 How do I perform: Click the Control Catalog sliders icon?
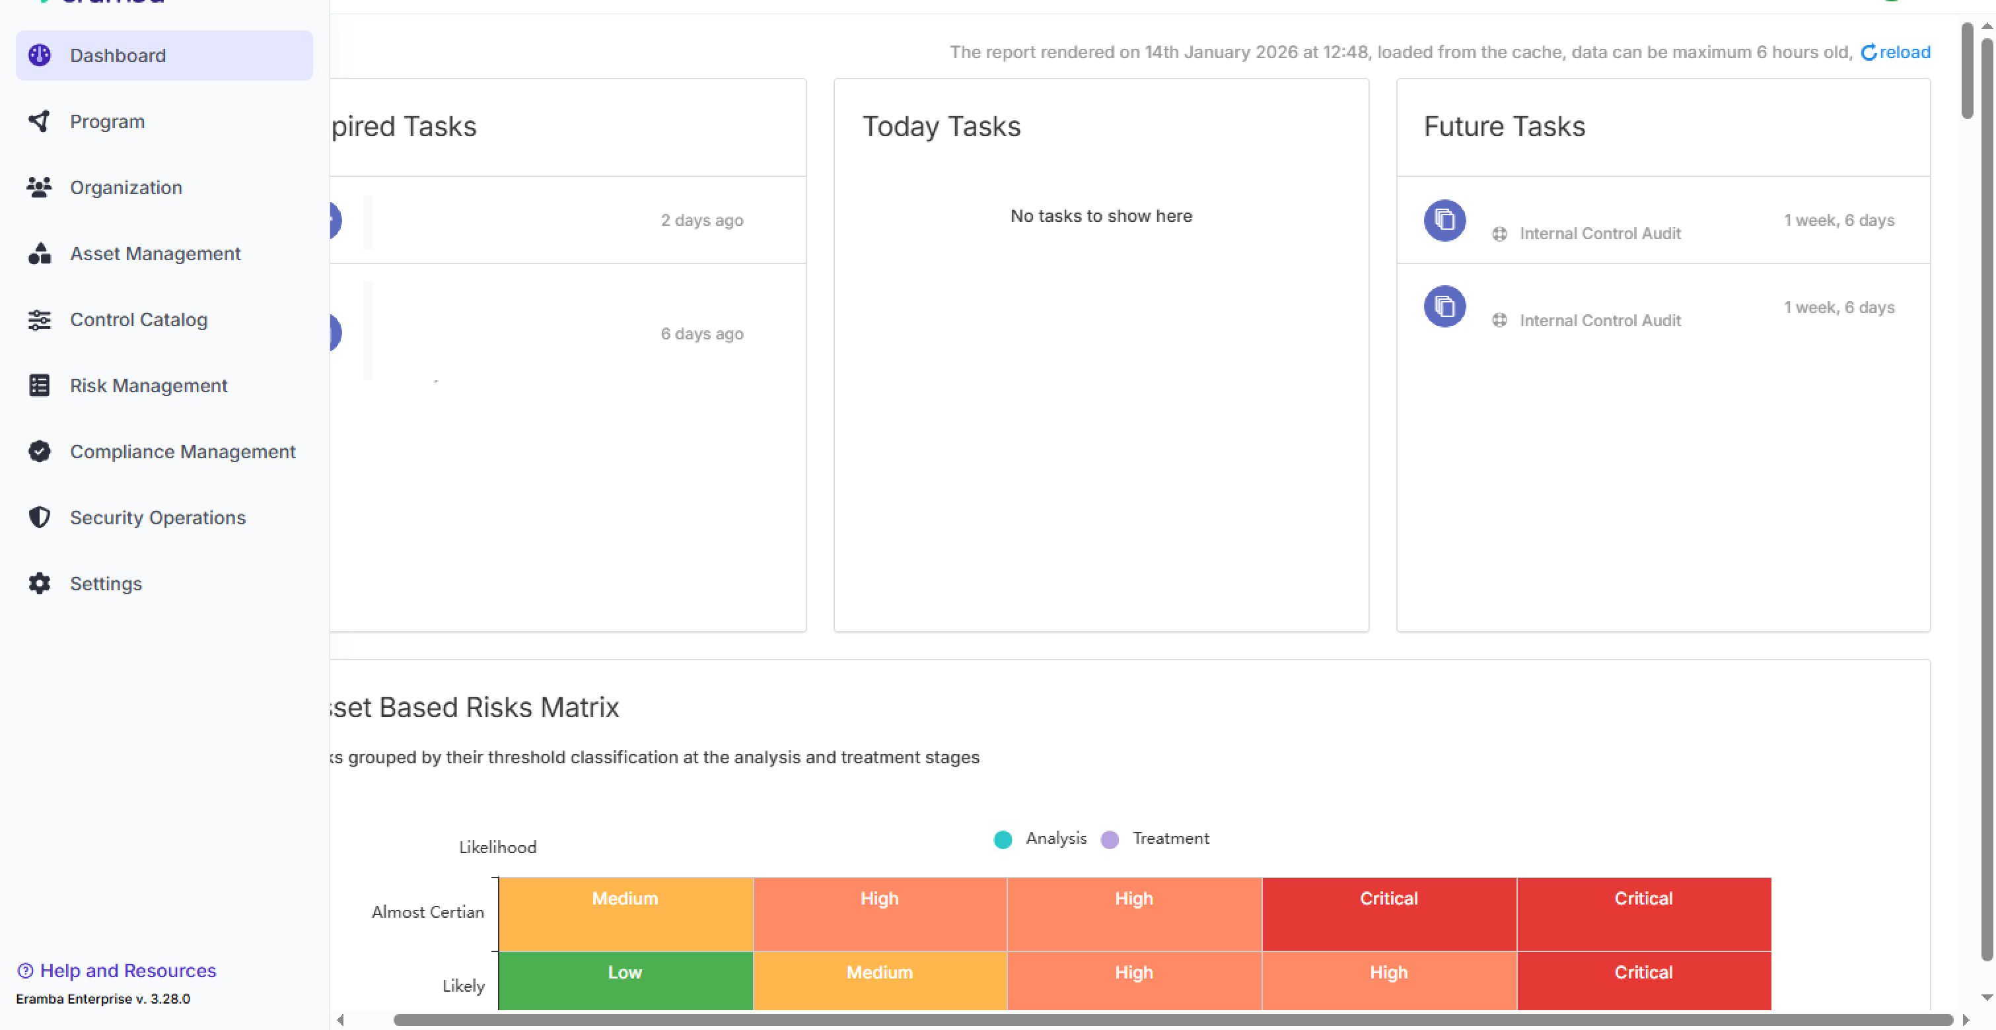[x=40, y=319]
